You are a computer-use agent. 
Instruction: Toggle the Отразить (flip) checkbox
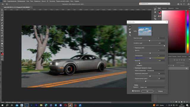(x=135, y=65)
